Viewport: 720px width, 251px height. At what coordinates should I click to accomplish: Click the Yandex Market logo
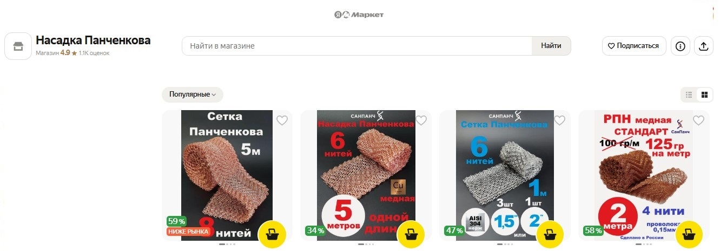[x=359, y=15]
